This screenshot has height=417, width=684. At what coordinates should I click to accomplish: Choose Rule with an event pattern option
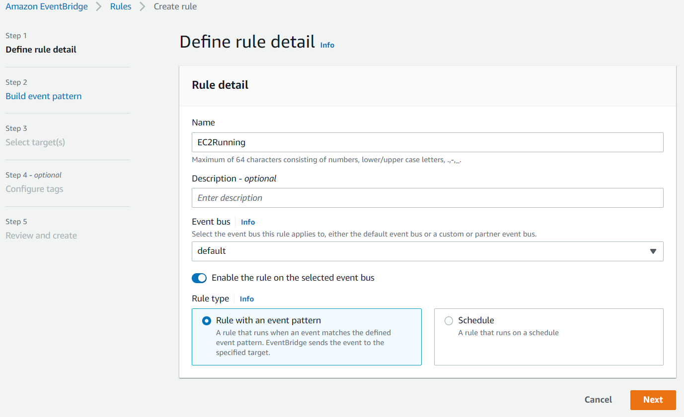(207, 321)
